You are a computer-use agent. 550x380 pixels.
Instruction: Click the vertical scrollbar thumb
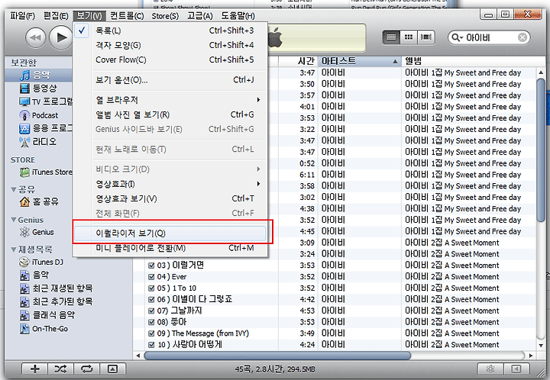(x=541, y=150)
